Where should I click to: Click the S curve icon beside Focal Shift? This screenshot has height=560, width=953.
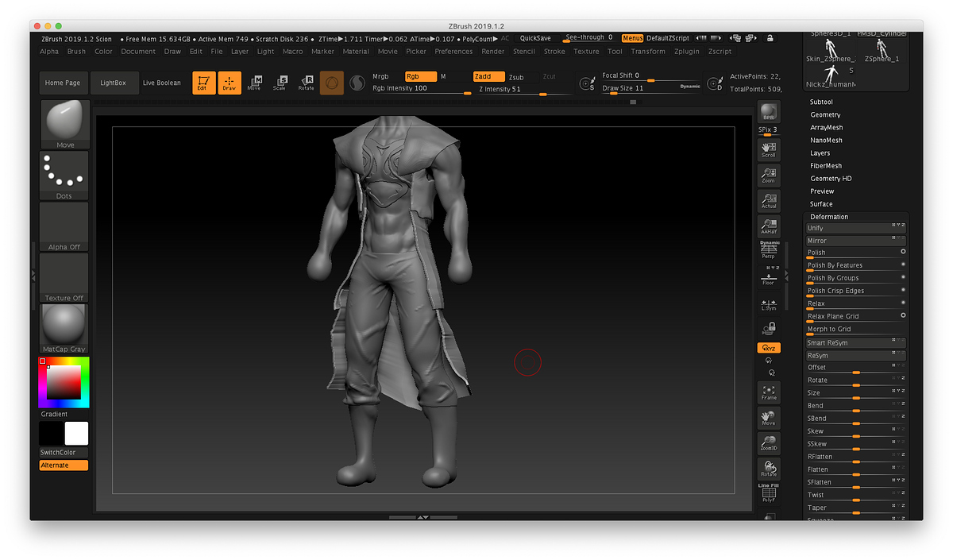click(588, 83)
